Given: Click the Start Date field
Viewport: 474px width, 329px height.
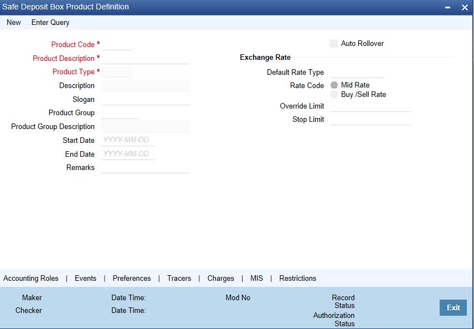Looking at the screenshot, I should 128,140.
